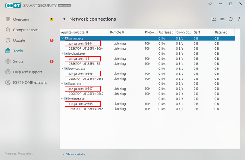Open Help and support
245x160 pixels.
tap(28, 72)
